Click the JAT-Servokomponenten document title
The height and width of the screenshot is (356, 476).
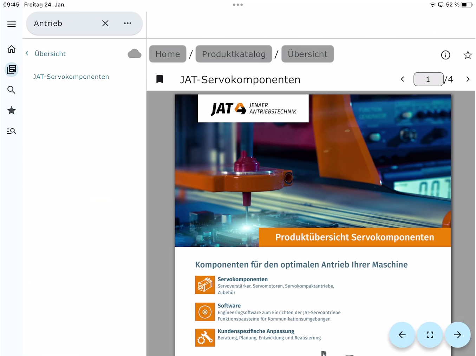point(240,80)
